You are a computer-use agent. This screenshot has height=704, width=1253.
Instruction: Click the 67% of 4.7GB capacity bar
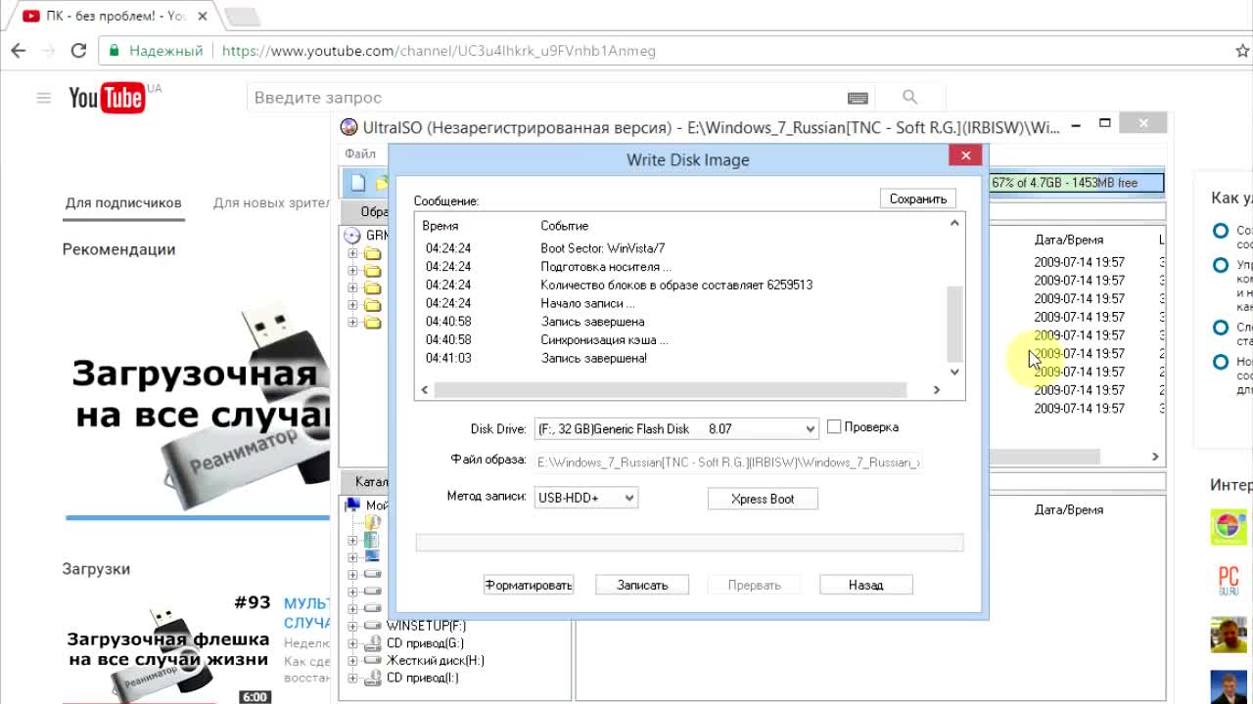(1077, 183)
